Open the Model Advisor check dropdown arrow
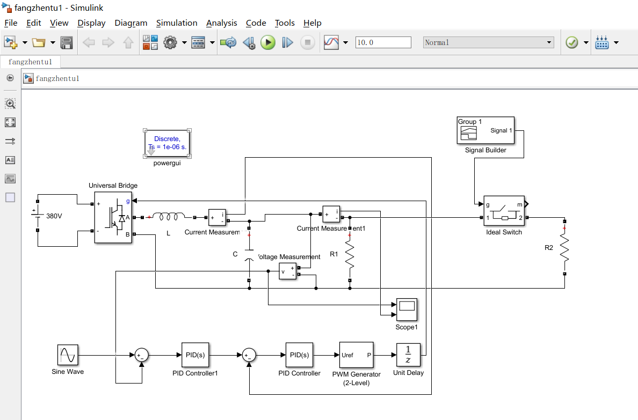Image resolution: width=638 pixels, height=420 pixels. 586,42
